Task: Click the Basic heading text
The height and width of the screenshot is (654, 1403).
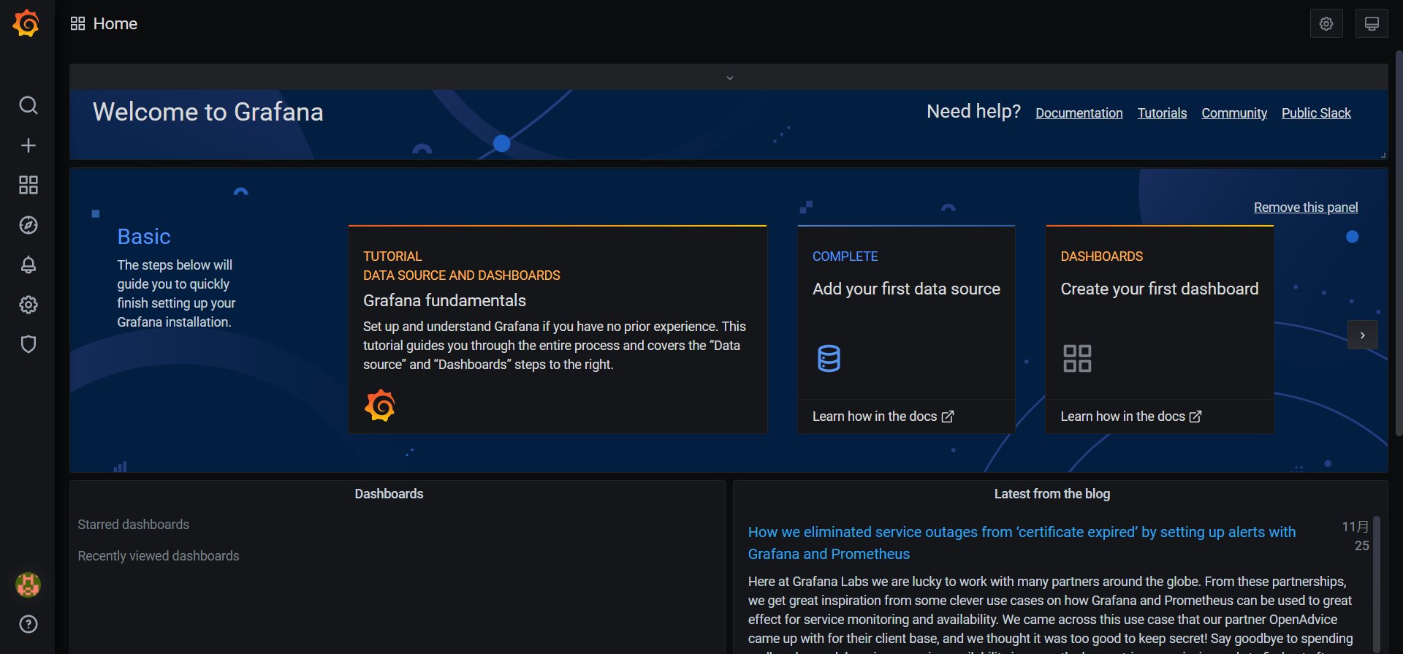Action: [144, 237]
